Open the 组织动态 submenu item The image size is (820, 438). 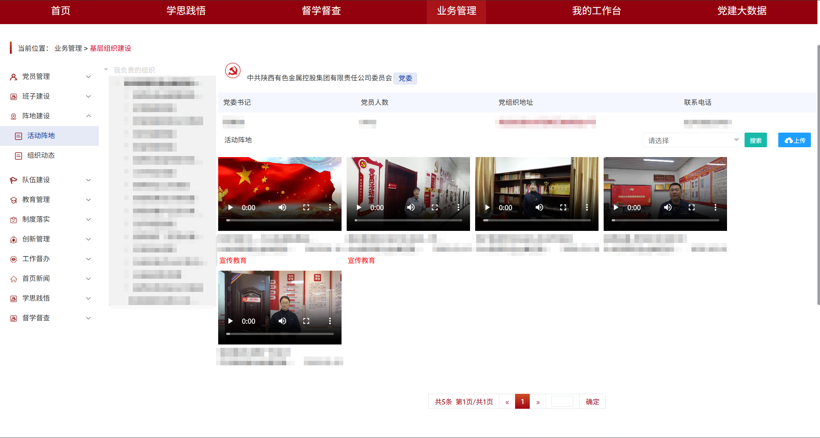tap(41, 155)
